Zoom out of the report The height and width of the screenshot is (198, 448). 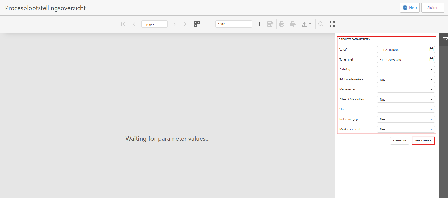point(208,24)
